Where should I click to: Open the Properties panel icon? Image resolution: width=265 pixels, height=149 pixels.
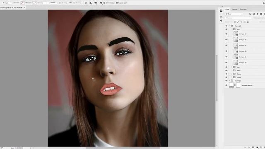(x=221, y=10)
